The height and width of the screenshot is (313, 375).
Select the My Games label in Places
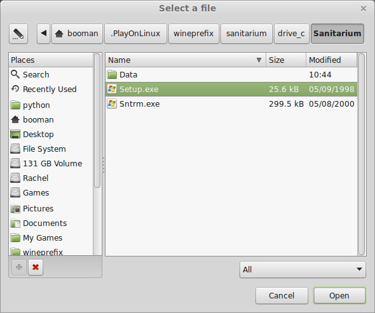[x=43, y=238]
